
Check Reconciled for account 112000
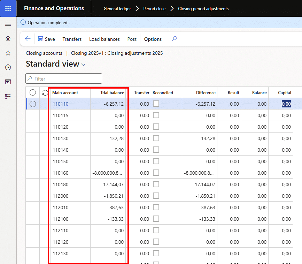pyautogui.click(x=156, y=196)
